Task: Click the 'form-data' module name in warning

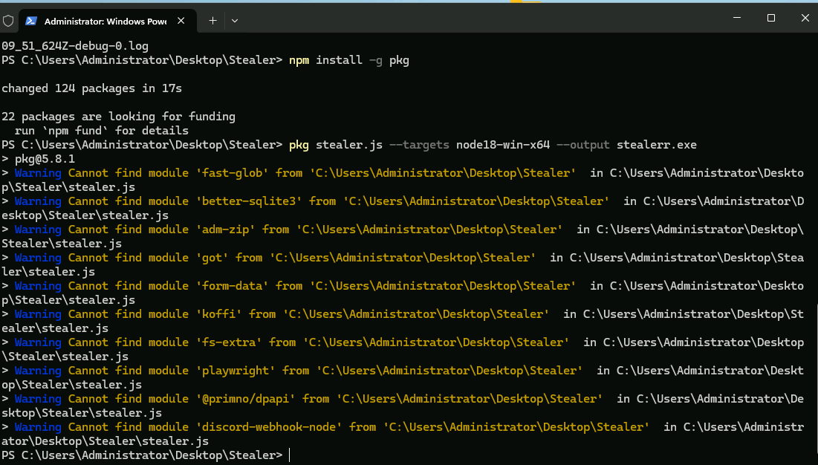Action: [232, 285]
